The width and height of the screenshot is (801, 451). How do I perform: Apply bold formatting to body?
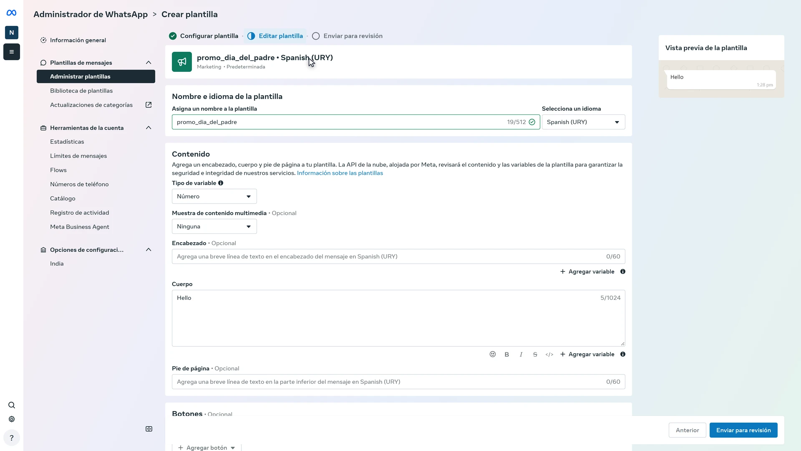(507, 354)
